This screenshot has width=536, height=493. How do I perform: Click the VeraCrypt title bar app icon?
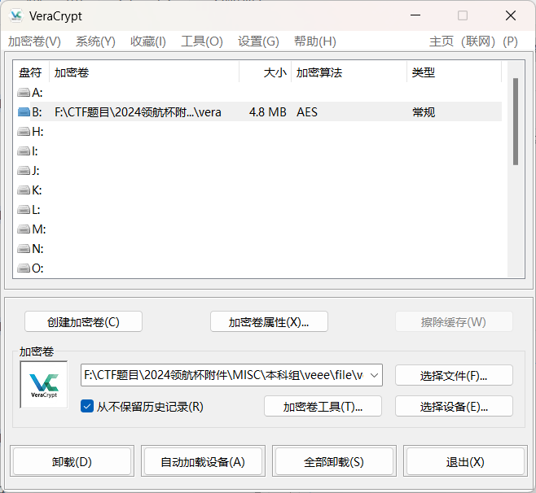[x=15, y=15]
